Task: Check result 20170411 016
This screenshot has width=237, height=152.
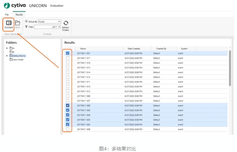Action: click(x=68, y=63)
